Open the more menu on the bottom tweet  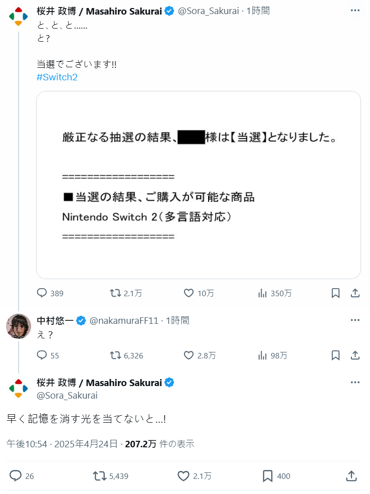pyautogui.click(x=355, y=383)
